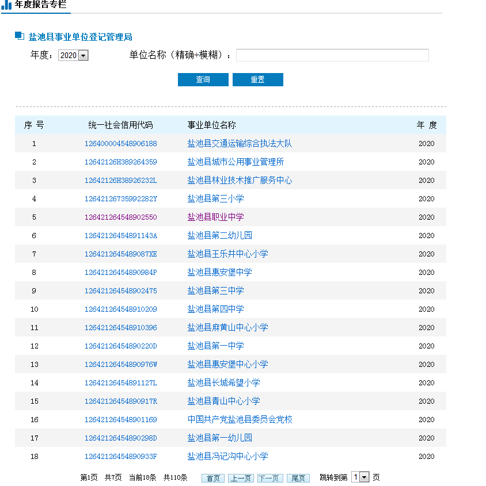Click the 单位名称 search input field
This screenshot has height=486, width=486.
point(332,55)
